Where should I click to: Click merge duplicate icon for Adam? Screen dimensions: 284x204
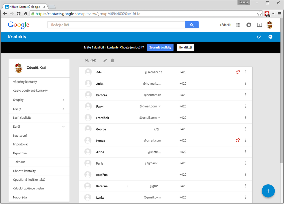coord(237,72)
